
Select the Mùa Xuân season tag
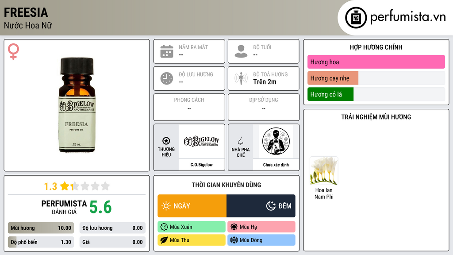[x=192, y=227]
